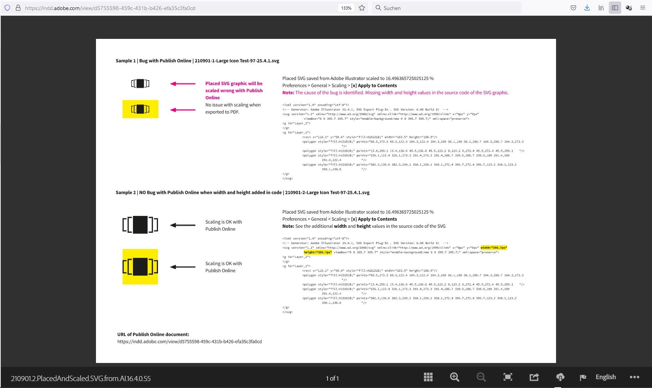Click the '1 of 1' page indicator
Viewport: 652px width, 388px height.
click(x=332, y=378)
